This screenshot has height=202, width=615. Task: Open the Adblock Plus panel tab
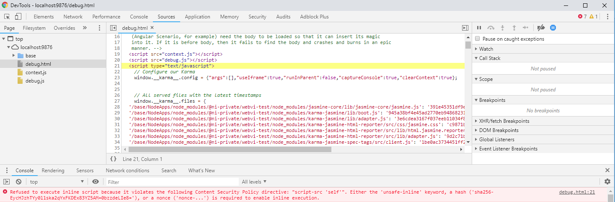click(314, 17)
